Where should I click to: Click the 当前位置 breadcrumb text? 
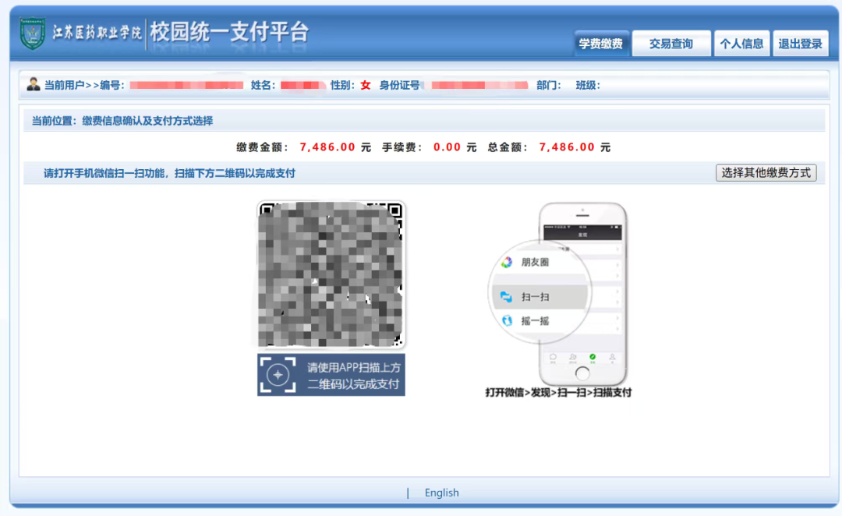click(x=122, y=121)
